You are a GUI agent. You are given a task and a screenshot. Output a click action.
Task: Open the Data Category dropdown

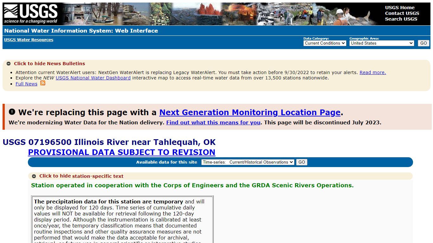click(x=325, y=43)
